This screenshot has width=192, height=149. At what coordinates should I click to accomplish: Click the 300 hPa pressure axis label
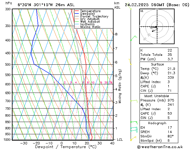(x=8, y=9)
